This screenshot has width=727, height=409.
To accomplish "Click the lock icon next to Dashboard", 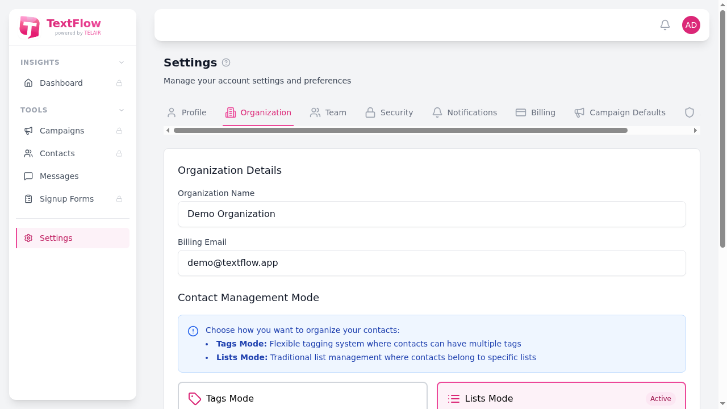I will pos(119,83).
